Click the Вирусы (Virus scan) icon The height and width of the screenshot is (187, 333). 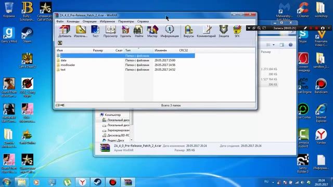(188, 31)
